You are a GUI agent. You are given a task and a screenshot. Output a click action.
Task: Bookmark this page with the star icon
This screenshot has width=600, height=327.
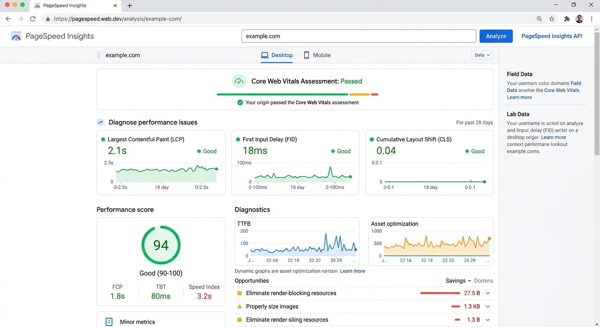pyautogui.click(x=552, y=19)
